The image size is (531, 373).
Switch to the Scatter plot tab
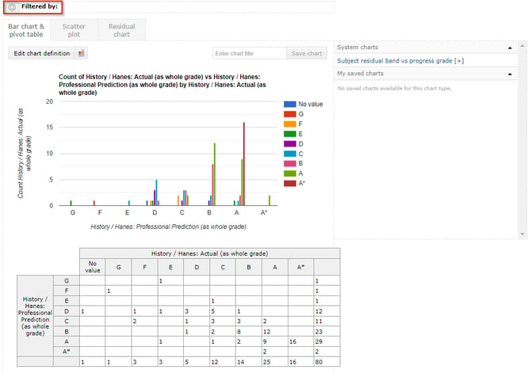point(74,30)
